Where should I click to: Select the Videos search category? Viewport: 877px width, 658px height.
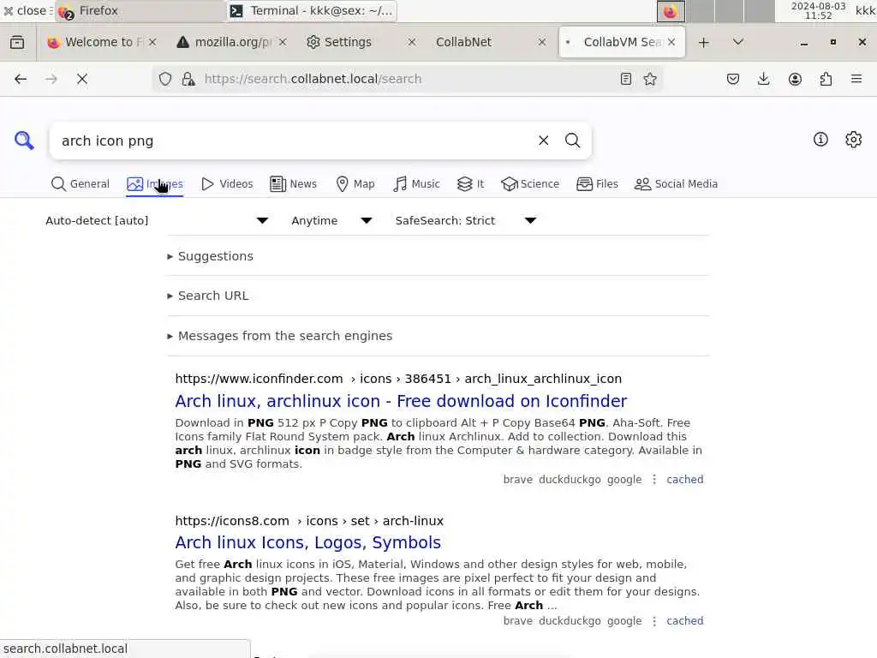[227, 184]
